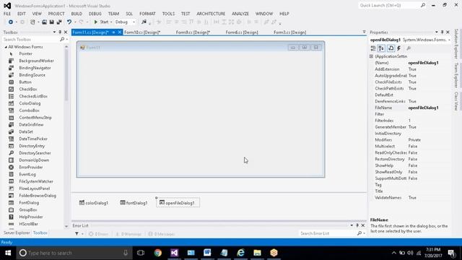Viewport: 462px width, 260px height.
Task: Open the Properties window options dropdown
Action: (436, 32)
